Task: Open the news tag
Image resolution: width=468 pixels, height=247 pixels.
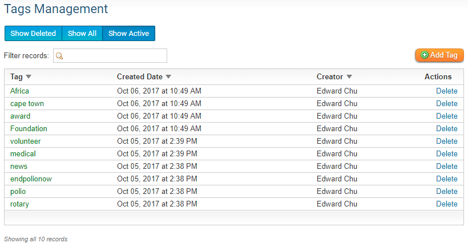Action: (19, 166)
